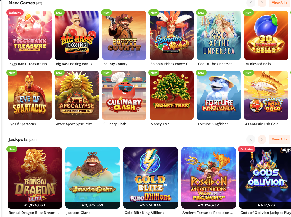Click next arrow in New Games carousel
Image resolution: width=291 pixels, height=217 pixels.
point(262,3)
